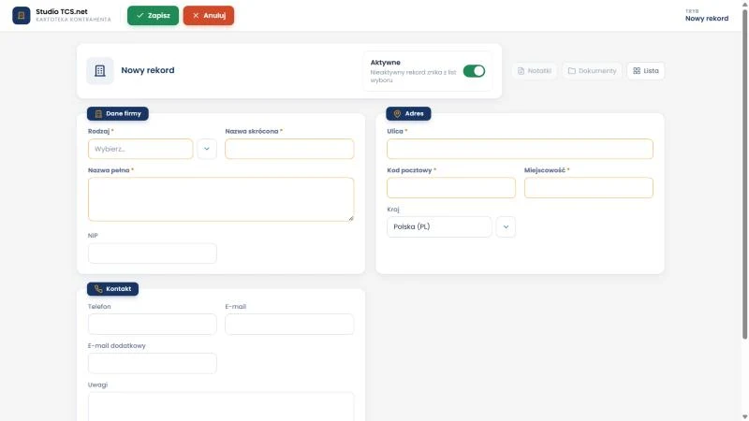Toggle the Aktywne switch
The image size is (749, 421).
click(x=474, y=71)
